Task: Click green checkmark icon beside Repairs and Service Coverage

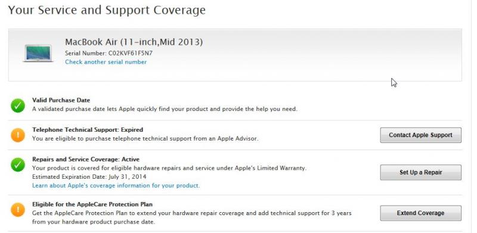Action: pyautogui.click(x=18, y=165)
